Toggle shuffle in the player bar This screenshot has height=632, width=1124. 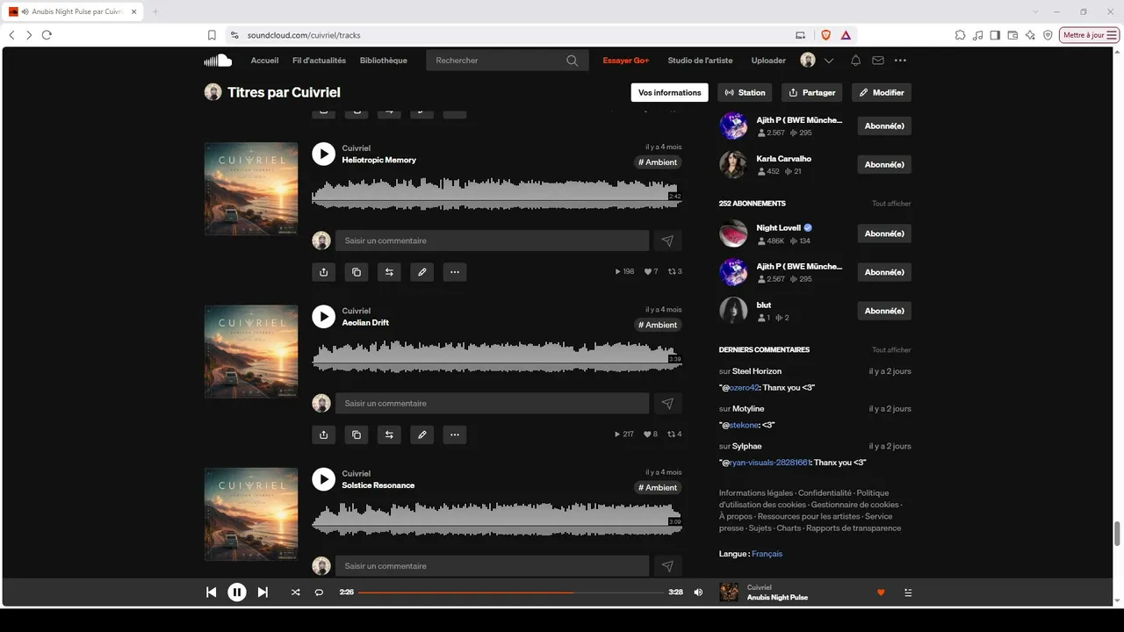click(x=295, y=592)
